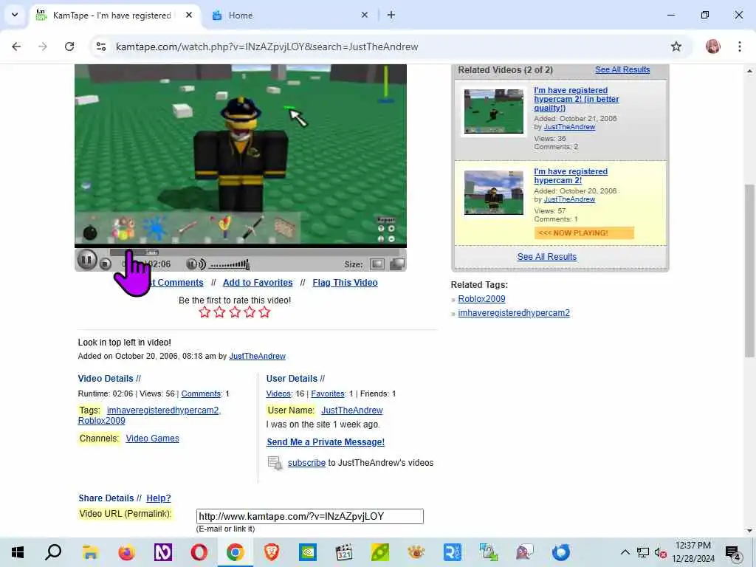The height and width of the screenshot is (567, 756).
Task: Open See All Results at panel top
Action: coord(622,70)
